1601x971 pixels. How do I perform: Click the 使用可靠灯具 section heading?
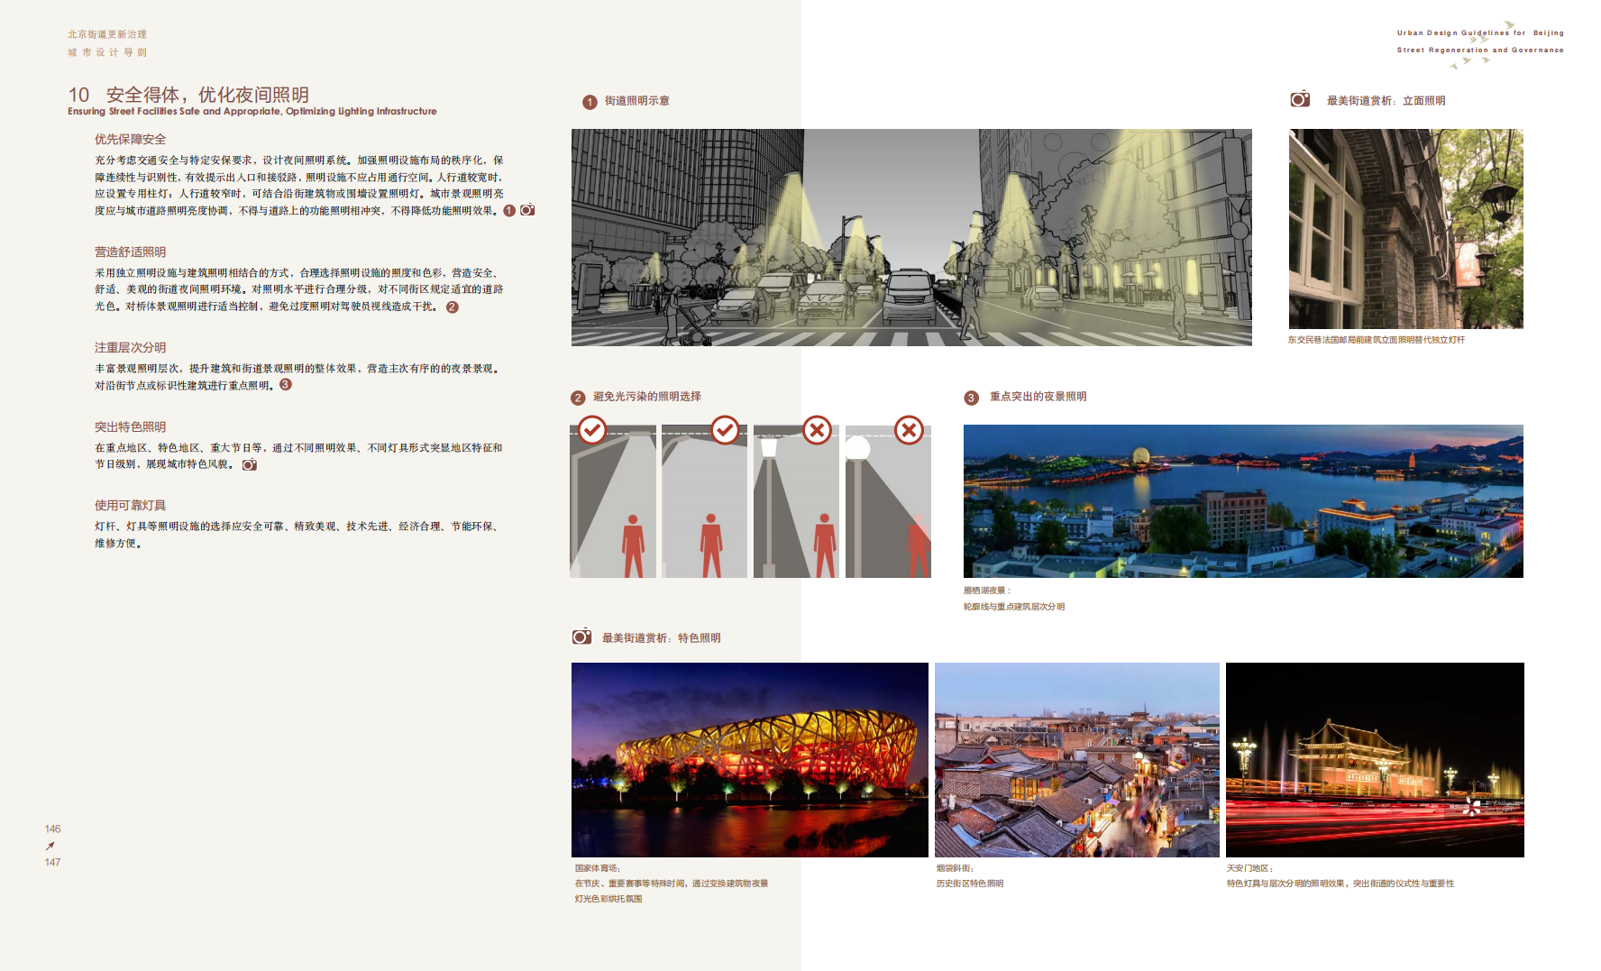pyautogui.click(x=130, y=505)
